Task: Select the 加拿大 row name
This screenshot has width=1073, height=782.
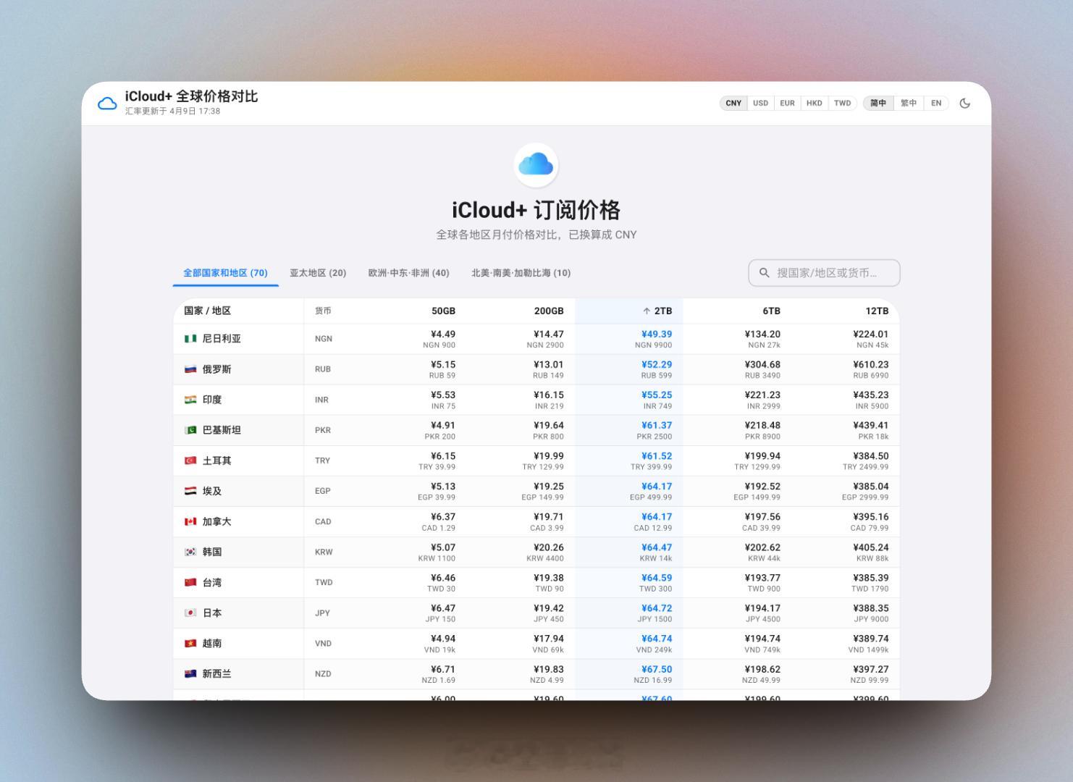Action: tap(216, 521)
